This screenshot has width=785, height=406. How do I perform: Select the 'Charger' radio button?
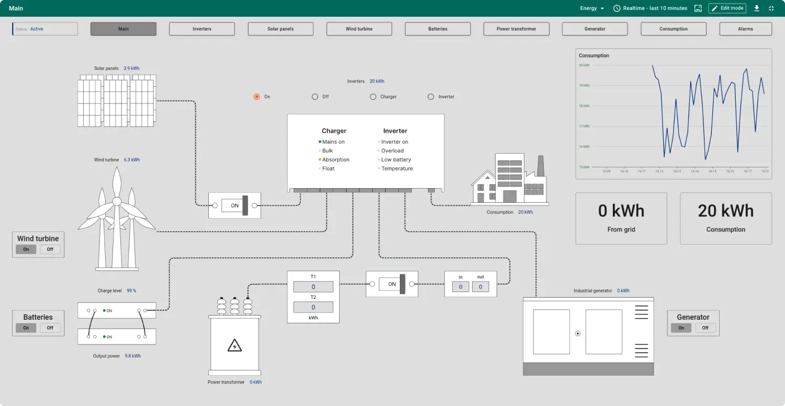(373, 97)
